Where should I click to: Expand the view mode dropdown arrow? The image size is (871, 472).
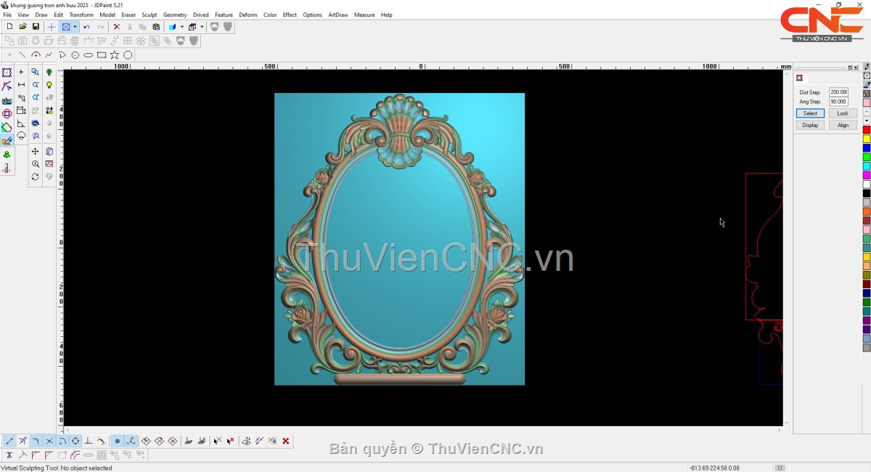(75, 27)
